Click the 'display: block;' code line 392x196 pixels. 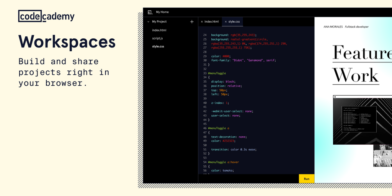(x=223, y=82)
